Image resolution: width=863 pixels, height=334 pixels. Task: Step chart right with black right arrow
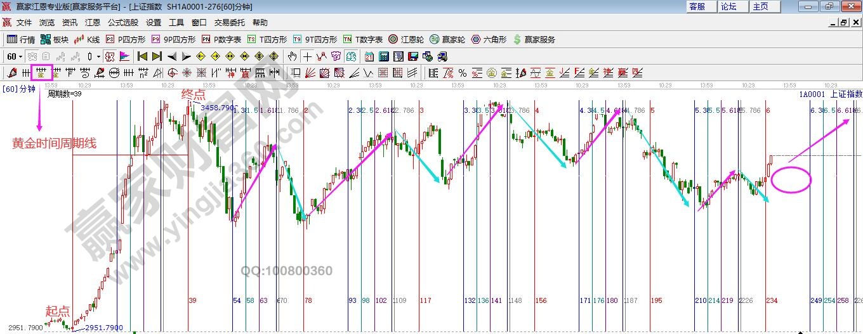pyautogui.click(x=186, y=56)
